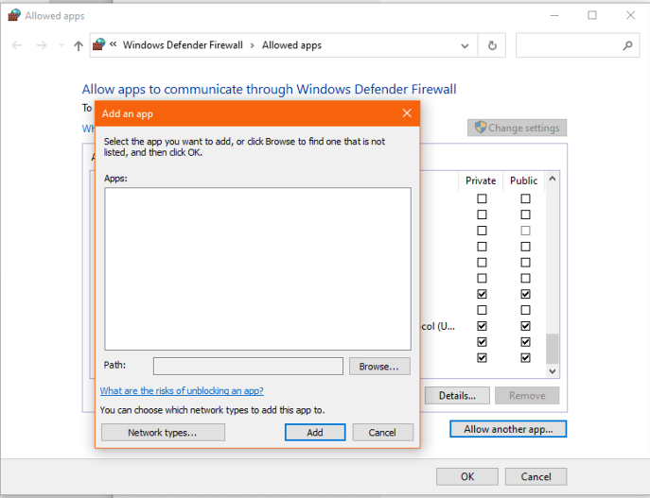Click the allowed apps list scrollbar thumb
Viewport: 650px width, 498px height.
pos(553,349)
